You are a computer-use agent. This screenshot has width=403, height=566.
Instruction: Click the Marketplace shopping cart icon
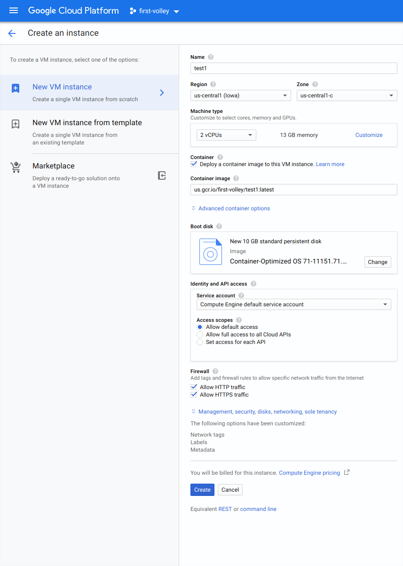tap(16, 166)
